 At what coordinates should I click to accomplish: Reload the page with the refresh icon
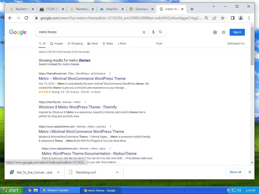click(26, 18)
